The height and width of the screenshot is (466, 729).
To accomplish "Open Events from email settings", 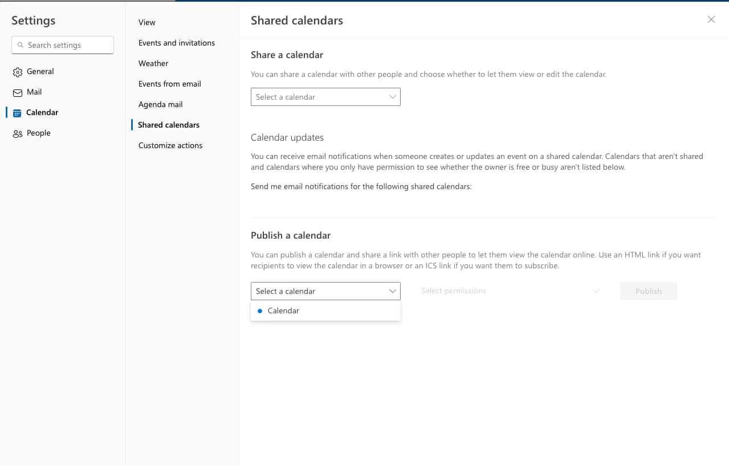I will (x=169, y=84).
